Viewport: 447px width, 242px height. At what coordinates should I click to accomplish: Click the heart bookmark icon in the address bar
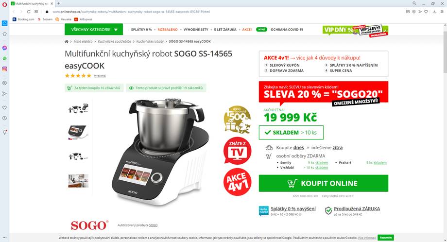tap(426, 12)
